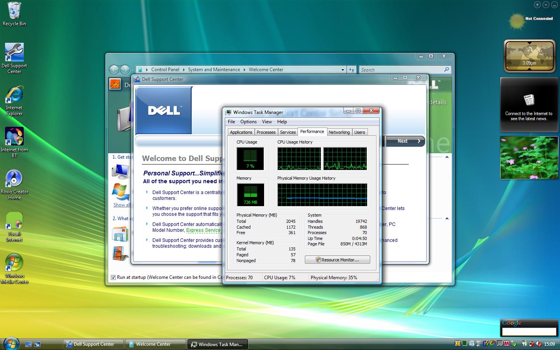Click the Windows Easy Transfer flag icon
The width and height of the screenshot is (560, 350).
pyautogui.click(x=121, y=192)
